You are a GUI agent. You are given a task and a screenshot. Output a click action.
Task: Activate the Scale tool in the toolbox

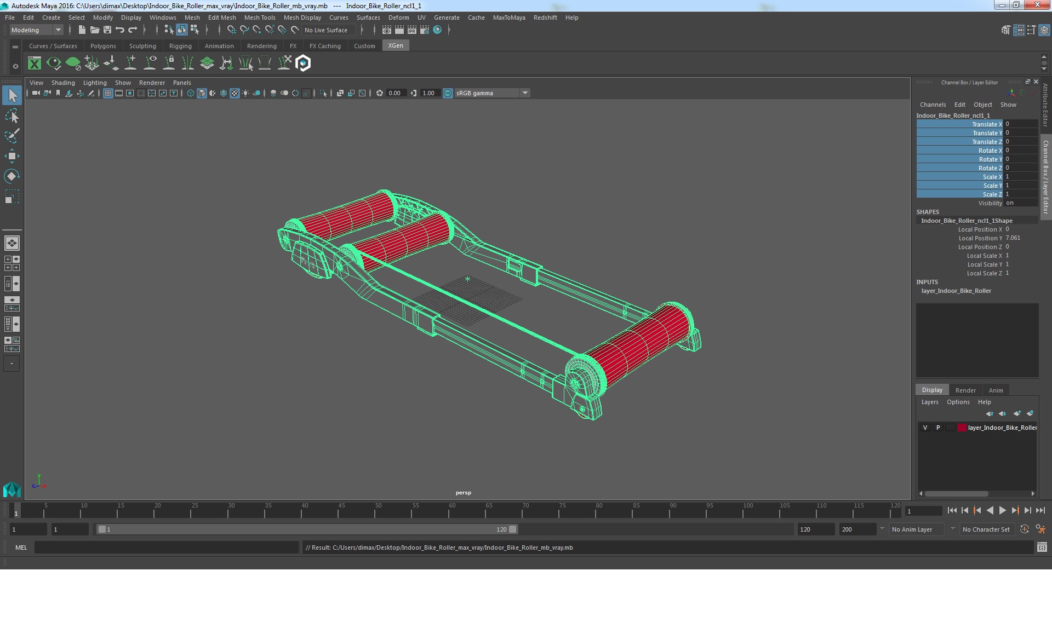[x=12, y=197]
